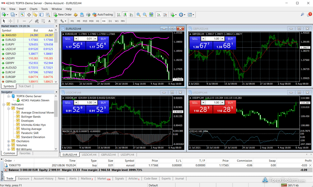The height and width of the screenshot is (187, 313).
Task: Open notifications bubble with red badge
Action: point(309,14)
